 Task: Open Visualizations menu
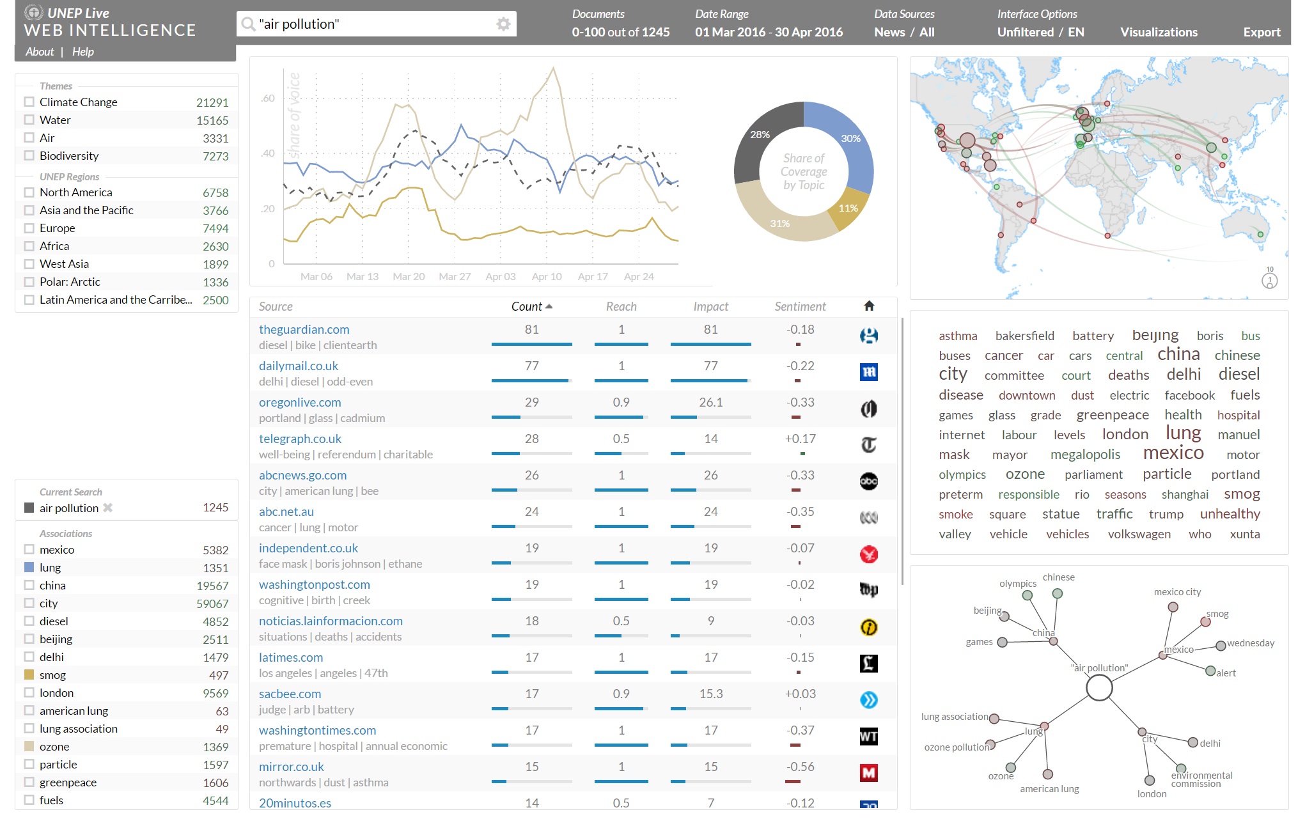point(1159,32)
